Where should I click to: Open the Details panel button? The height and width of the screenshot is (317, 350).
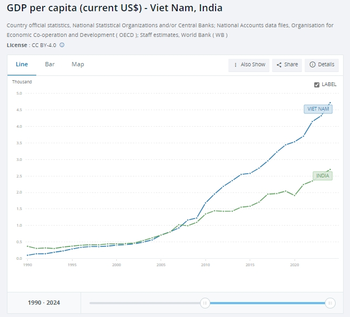[x=322, y=65]
